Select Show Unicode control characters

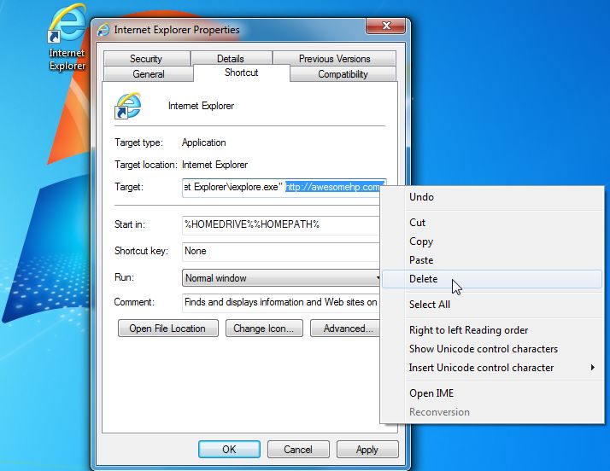click(492, 349)
